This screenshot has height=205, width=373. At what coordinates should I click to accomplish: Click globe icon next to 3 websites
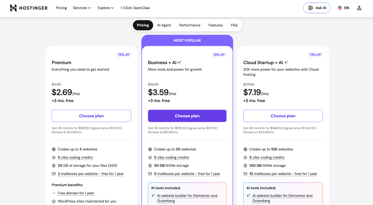click(x=54, y=149)
